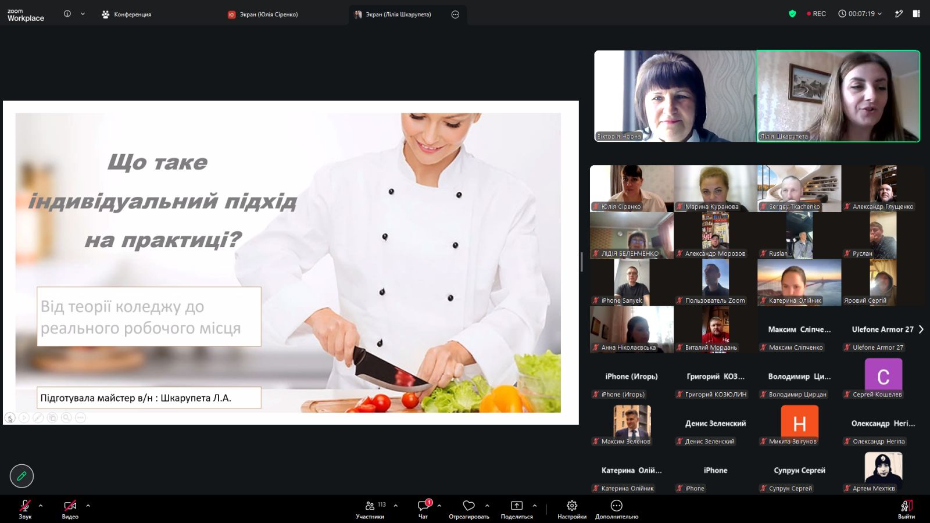Expand chat options arrow
The height and width of the screenshot is (523, 930).
tap(439, 506)
